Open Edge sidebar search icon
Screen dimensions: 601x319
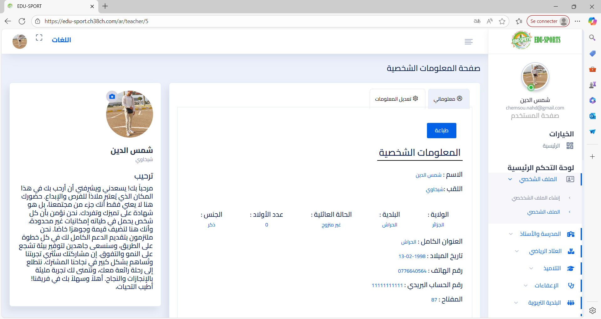592,38
